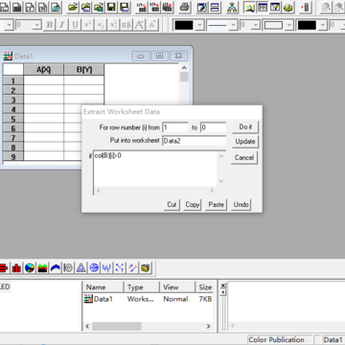Click the Paste button in dialog
The width and height of the screenshot is (345, 345).
[217, 204]
